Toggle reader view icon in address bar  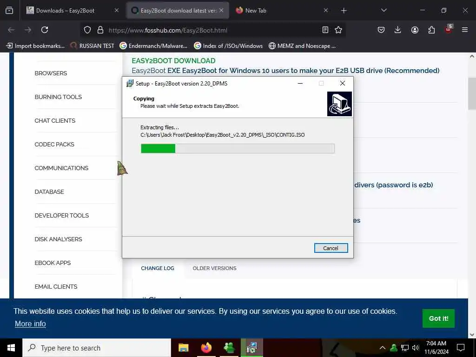coord(325,30)
